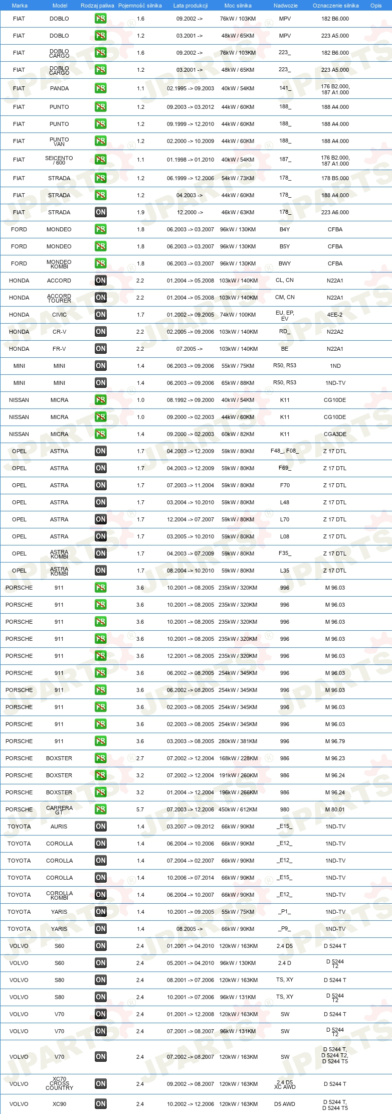Click the Pojemność silnika column header
Image resolution: width=392 pixels, height=1114 pixels.
pos(140,6)
